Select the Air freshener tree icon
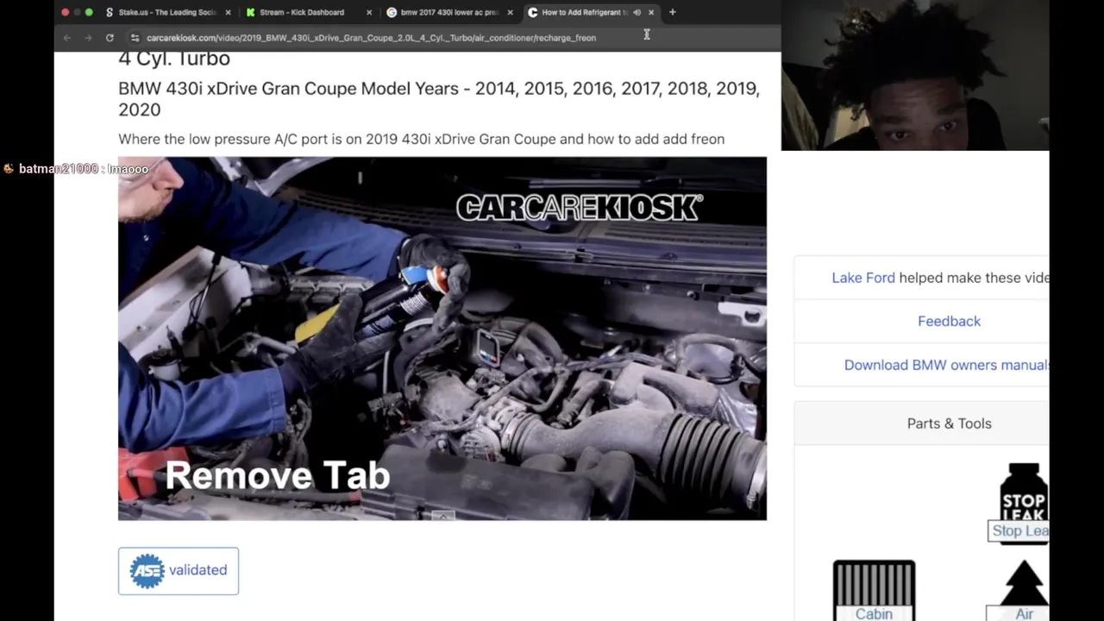This screenshot has height=621, width=1104. coord(1024,582)
